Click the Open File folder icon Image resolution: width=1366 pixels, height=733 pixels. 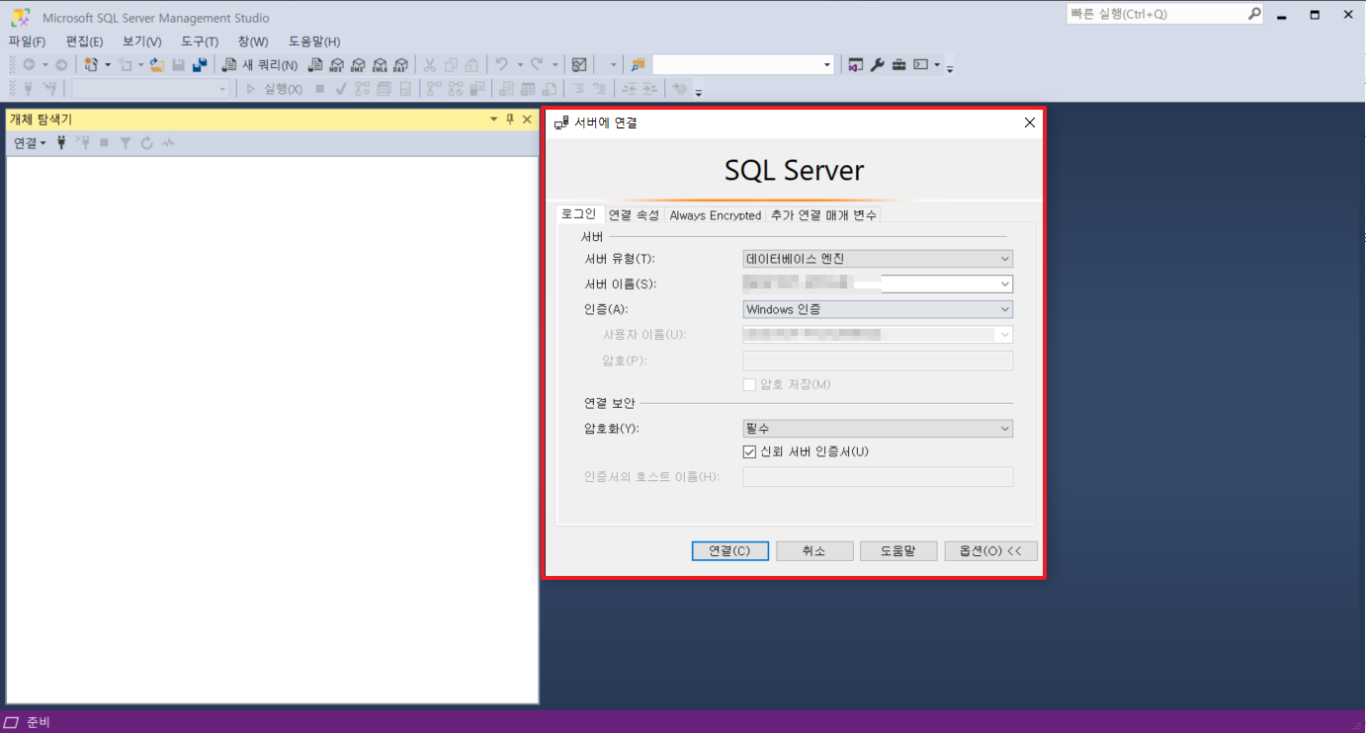click(x=157, y=65)
